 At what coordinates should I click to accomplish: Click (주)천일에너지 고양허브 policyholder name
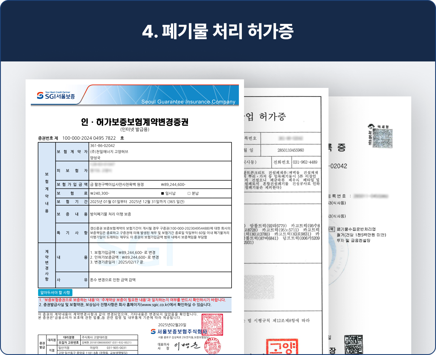[109, 152]
